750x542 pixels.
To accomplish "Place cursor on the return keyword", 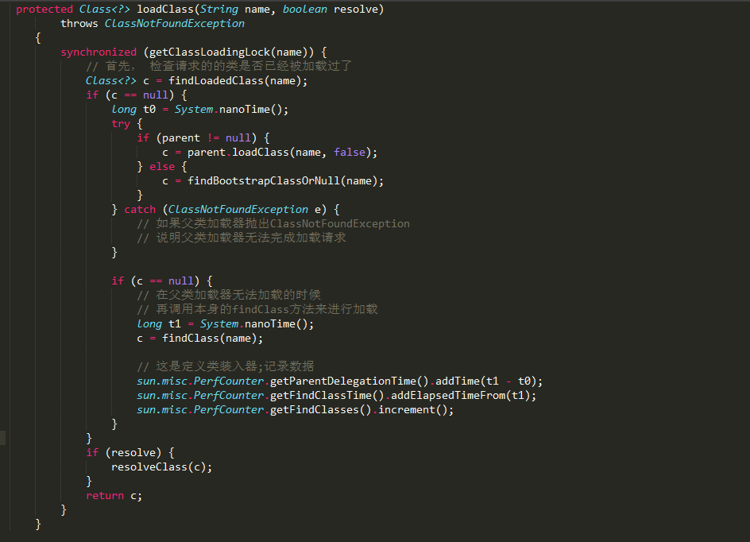I will (105, 495).
